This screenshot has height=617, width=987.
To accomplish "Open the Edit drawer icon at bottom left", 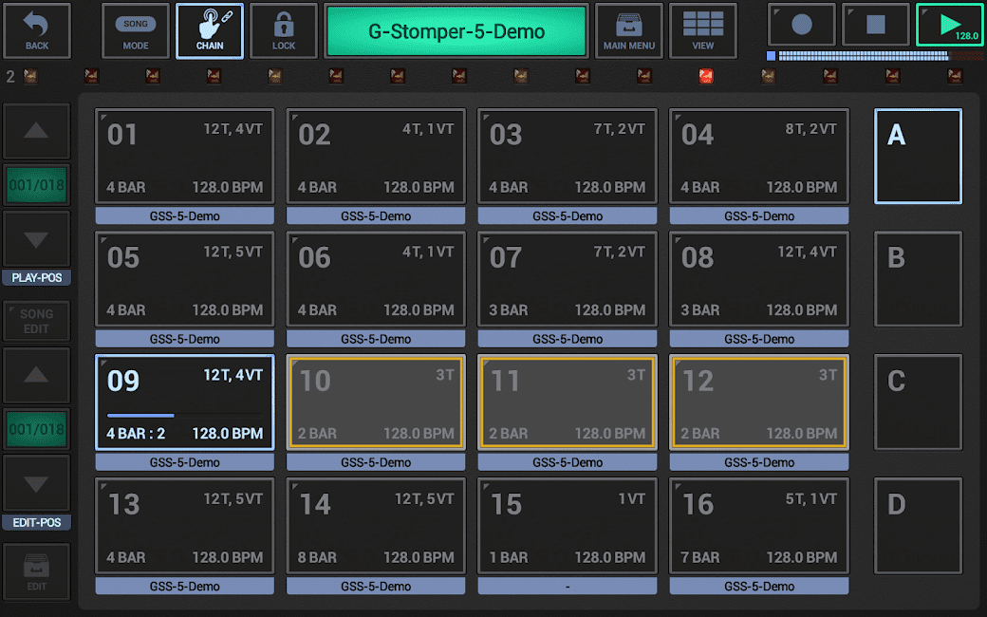I will coord(36,571).
